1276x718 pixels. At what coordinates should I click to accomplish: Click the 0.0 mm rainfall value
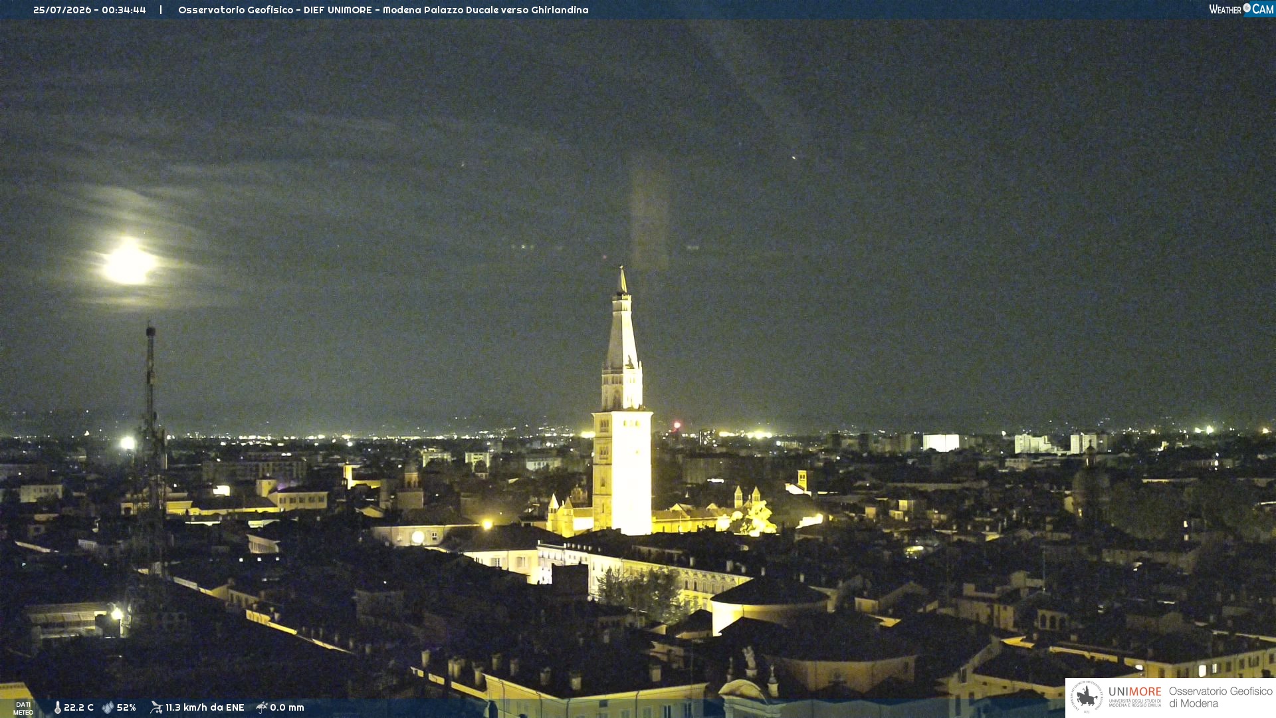287,707
